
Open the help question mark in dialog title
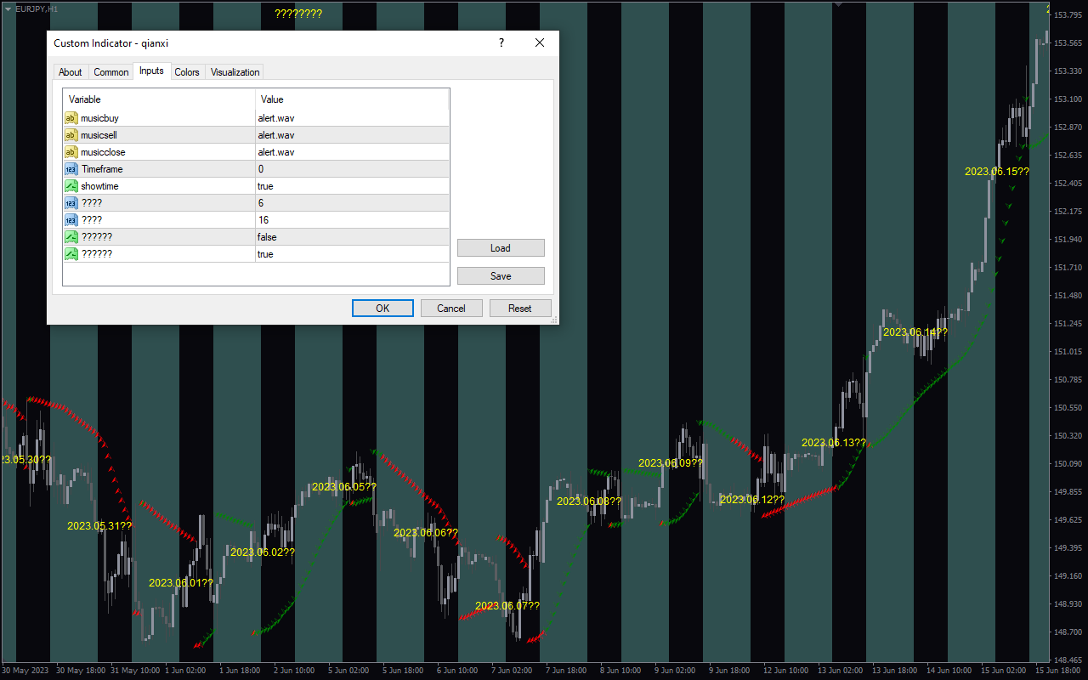point(501,42)
